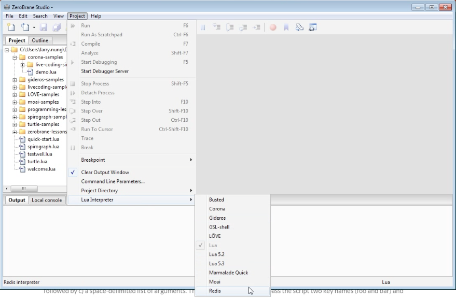The height and width of the screenshot is (298, 456).
Task: Toggle breakpoint with the red circle icon
Action: click(273, 27)
